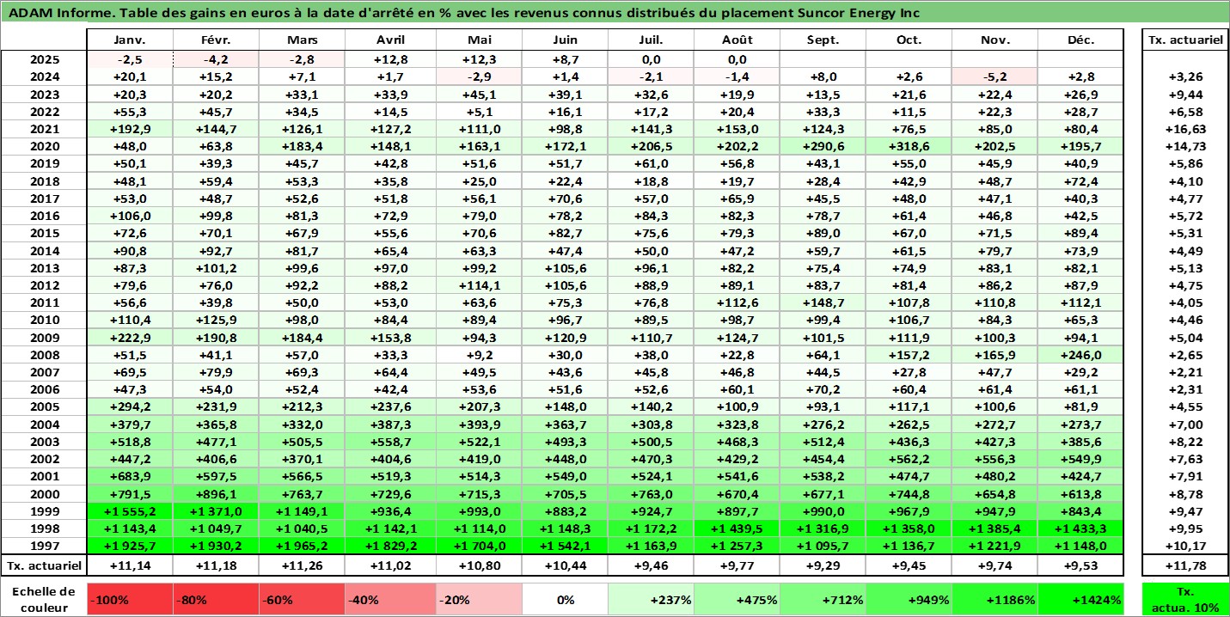Pick the -60% scale swatch
The width and height of the screenshot is (1230, 617).
point(303,600)
